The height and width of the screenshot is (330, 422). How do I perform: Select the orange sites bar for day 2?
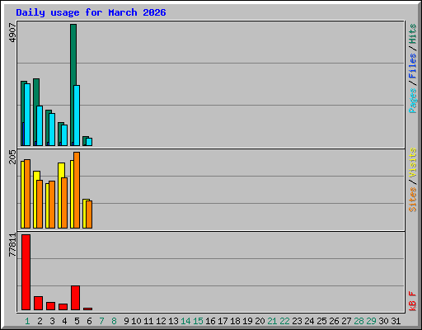click(40, 204)
